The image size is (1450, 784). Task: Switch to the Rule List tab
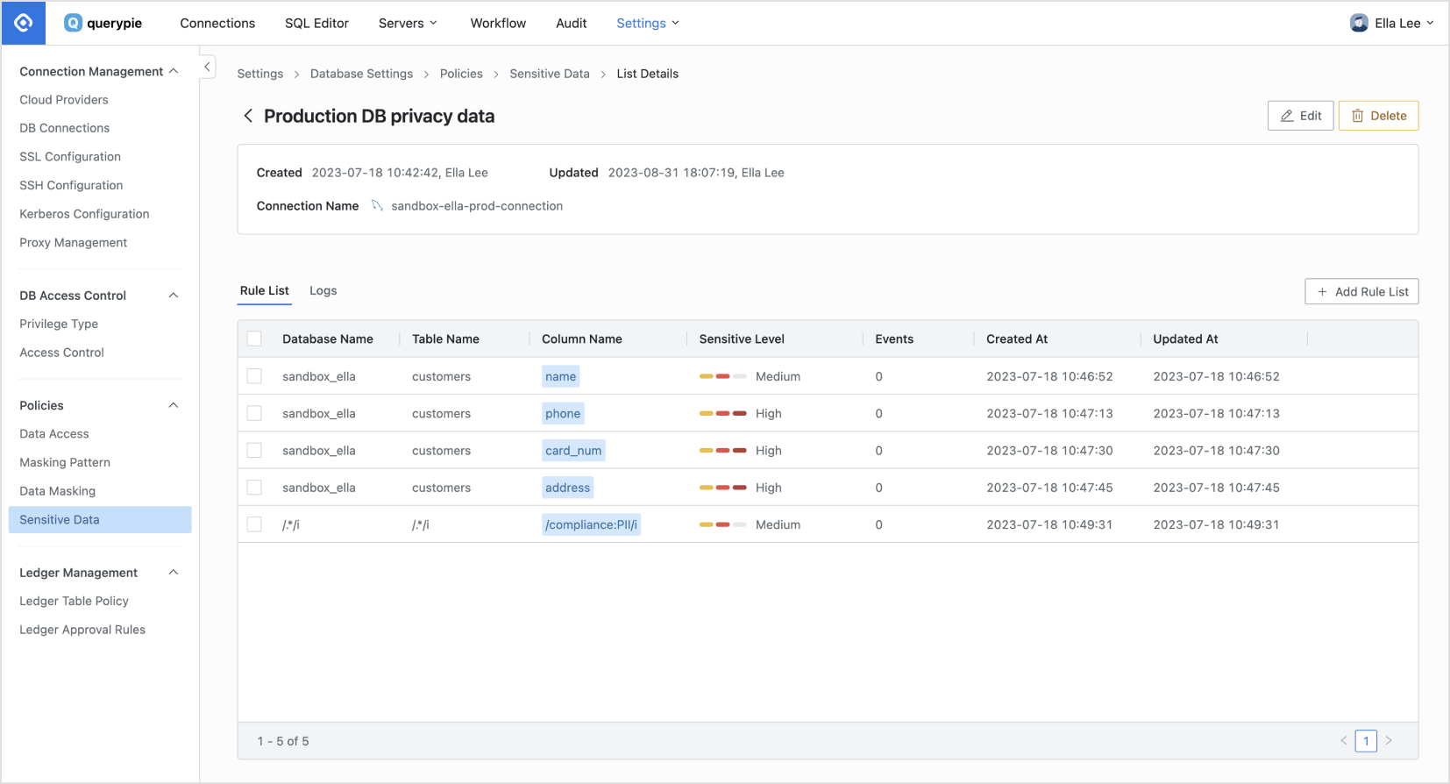(x=265, y=290)
